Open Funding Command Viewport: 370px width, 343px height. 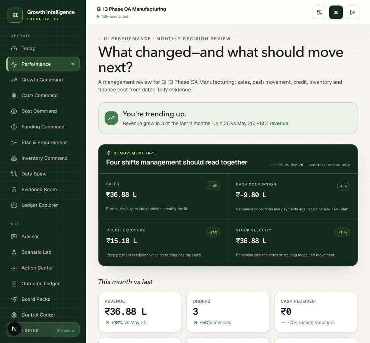point(43,127)
